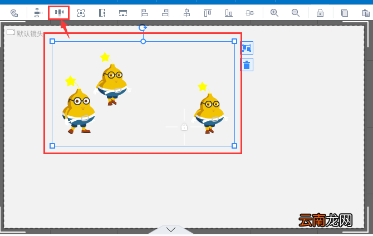
Task: Click the align bottom edges icon
Action: click(x=229, y=13)
